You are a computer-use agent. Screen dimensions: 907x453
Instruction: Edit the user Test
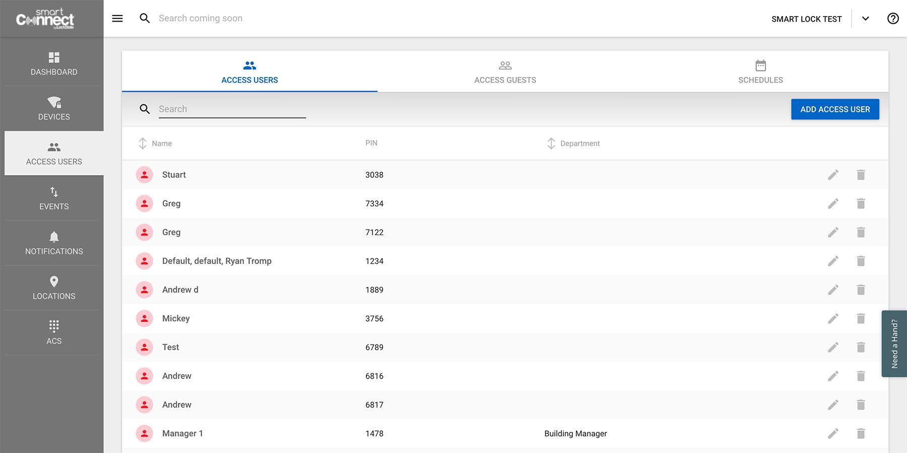[833, 347]
